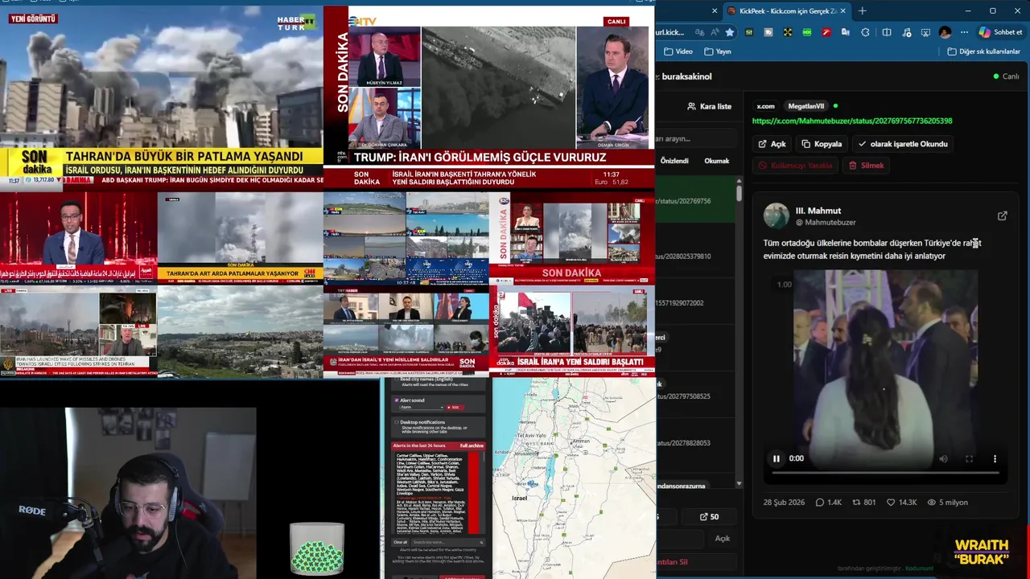
Task: Open the Full archive link
Action: click(472, 446)
